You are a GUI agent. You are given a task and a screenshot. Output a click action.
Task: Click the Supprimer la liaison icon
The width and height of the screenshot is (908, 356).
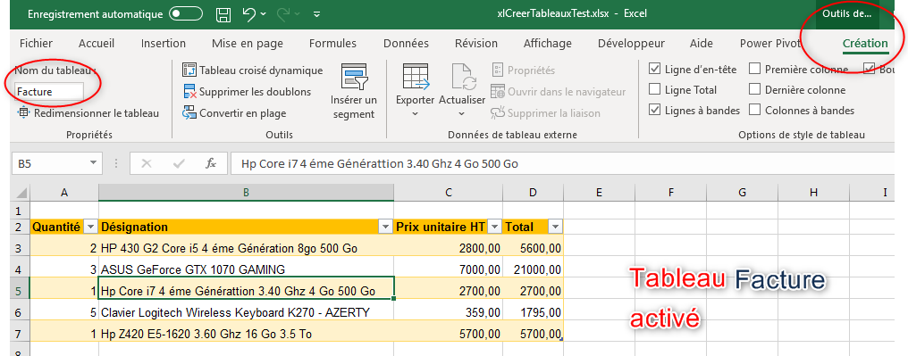click(x=498, y=113)
